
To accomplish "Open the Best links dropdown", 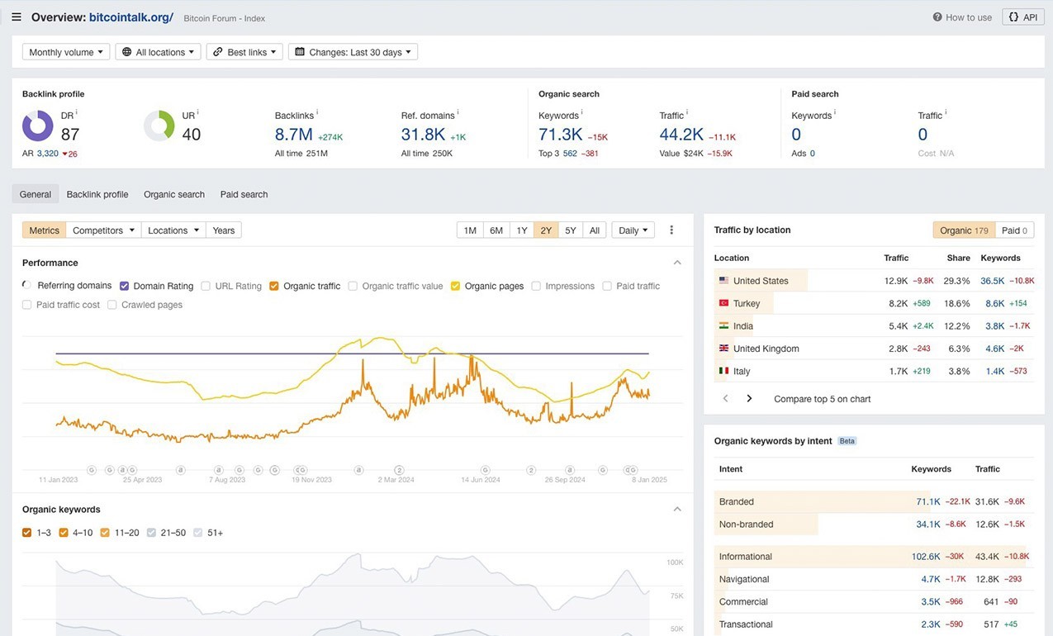I will 244,52.
